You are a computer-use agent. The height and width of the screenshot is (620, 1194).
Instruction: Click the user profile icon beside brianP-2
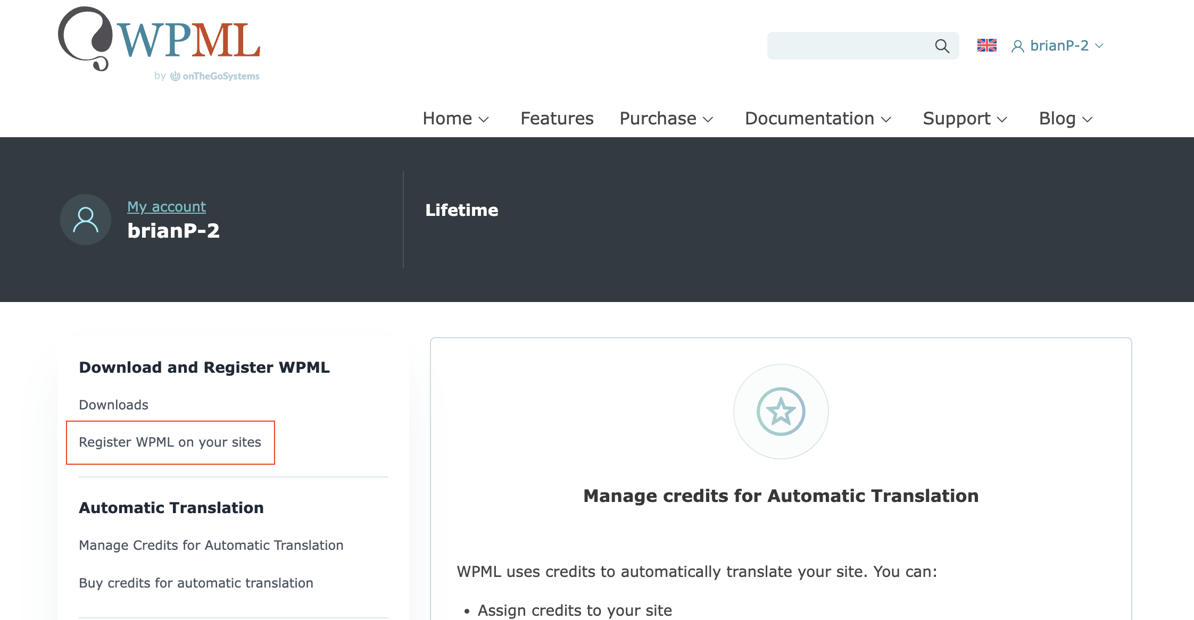(1017, 47)
